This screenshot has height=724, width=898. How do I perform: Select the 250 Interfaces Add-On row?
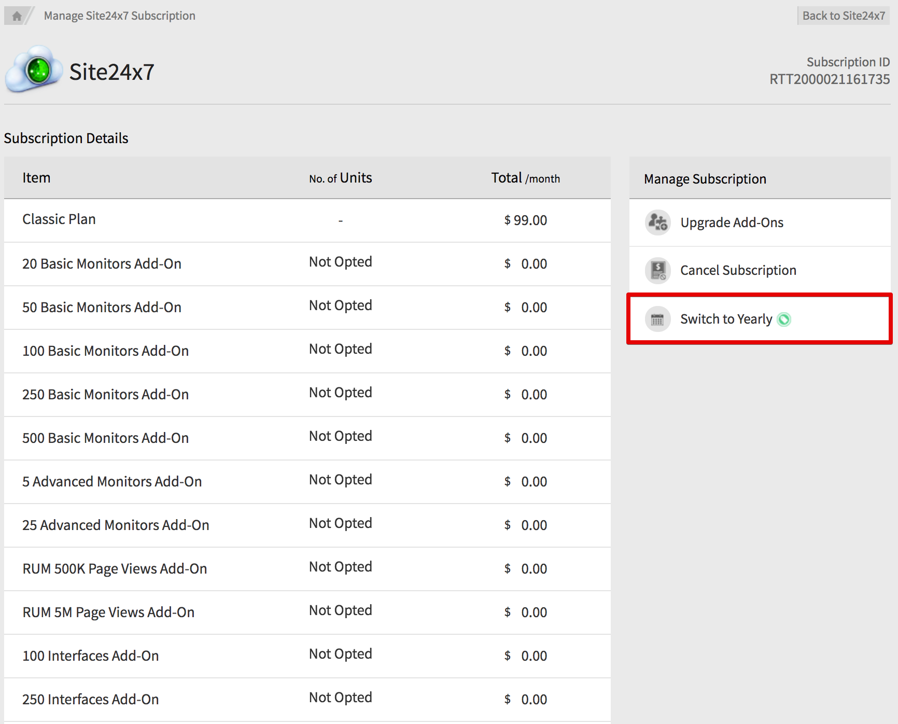(90, 700)
